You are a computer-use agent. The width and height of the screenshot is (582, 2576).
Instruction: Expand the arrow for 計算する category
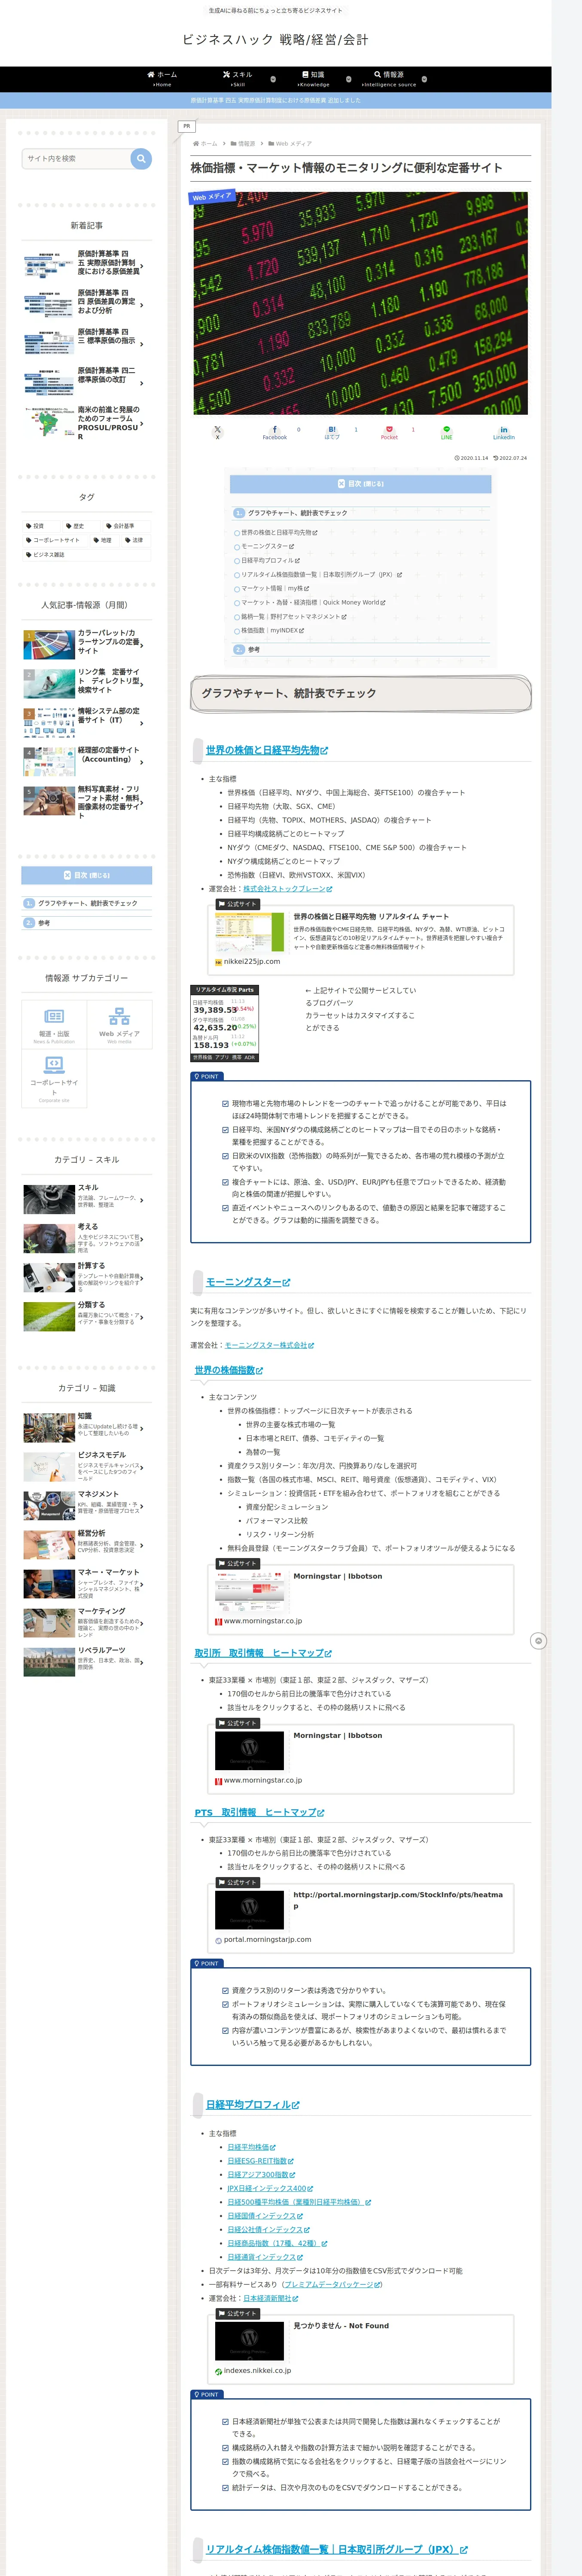coord(142,1277)
